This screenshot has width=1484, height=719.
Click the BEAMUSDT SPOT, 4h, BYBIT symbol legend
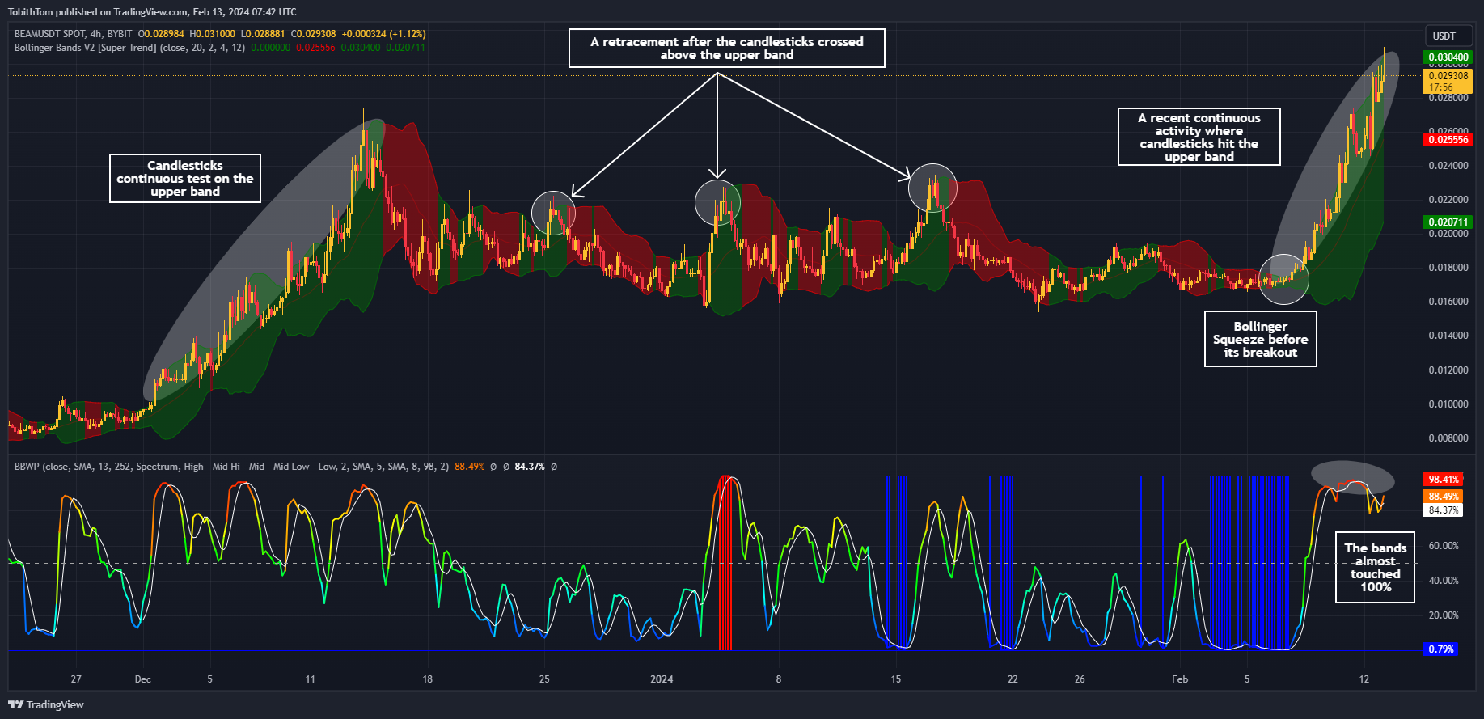pos(73,34)
